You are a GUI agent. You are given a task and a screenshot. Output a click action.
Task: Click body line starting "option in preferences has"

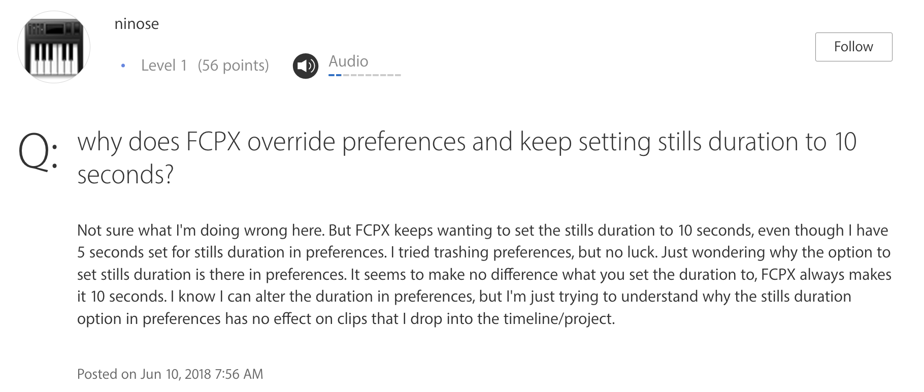click(x=346, y=319)
